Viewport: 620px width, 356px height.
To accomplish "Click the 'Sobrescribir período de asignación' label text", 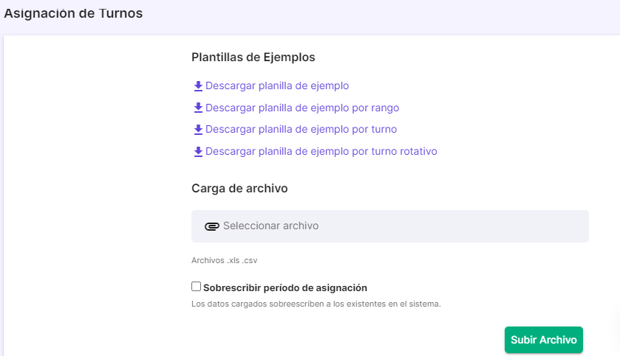I will point(285,287).
